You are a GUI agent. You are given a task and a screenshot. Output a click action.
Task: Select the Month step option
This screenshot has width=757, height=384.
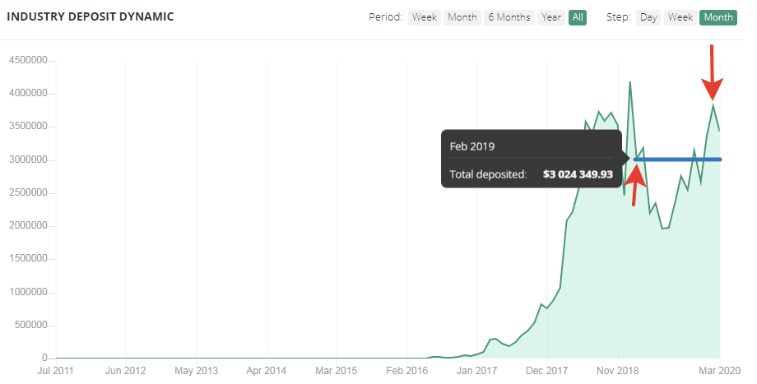click(x=718, y=17)
